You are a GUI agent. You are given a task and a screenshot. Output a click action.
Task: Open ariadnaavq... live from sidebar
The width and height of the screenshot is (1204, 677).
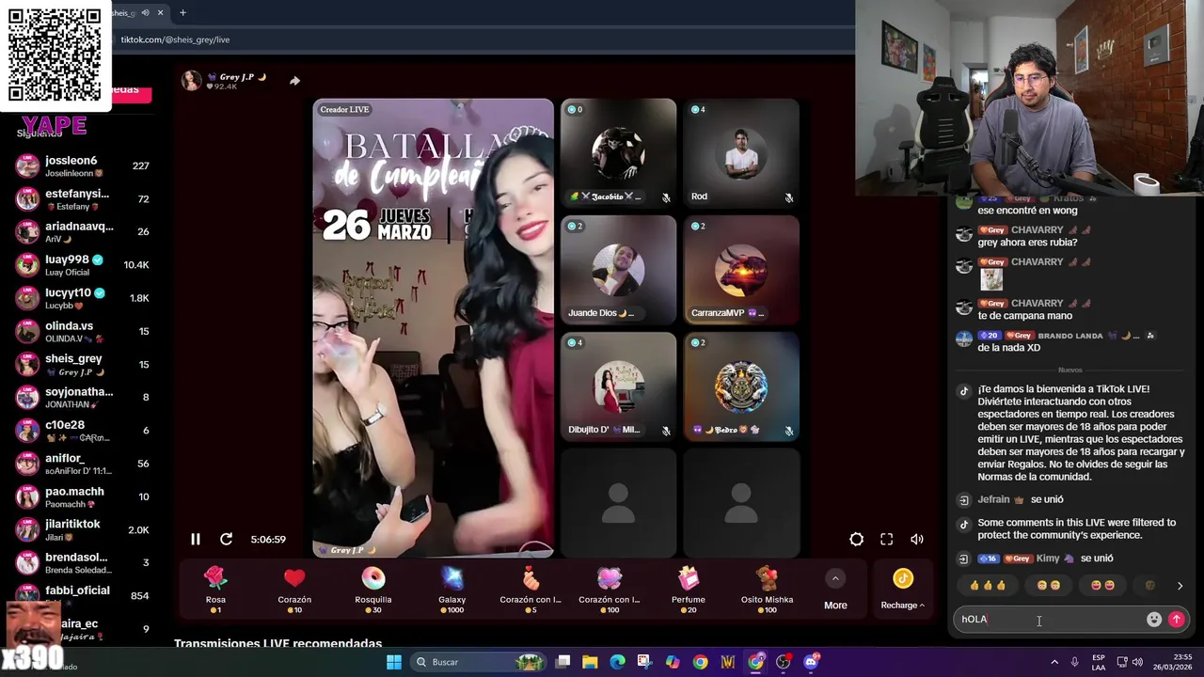83,232
